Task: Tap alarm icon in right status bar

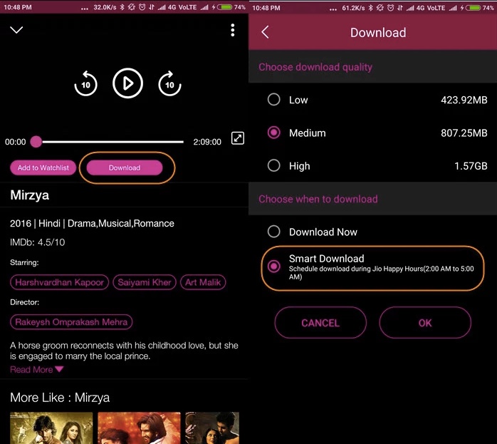Action: tap(390, 7)
